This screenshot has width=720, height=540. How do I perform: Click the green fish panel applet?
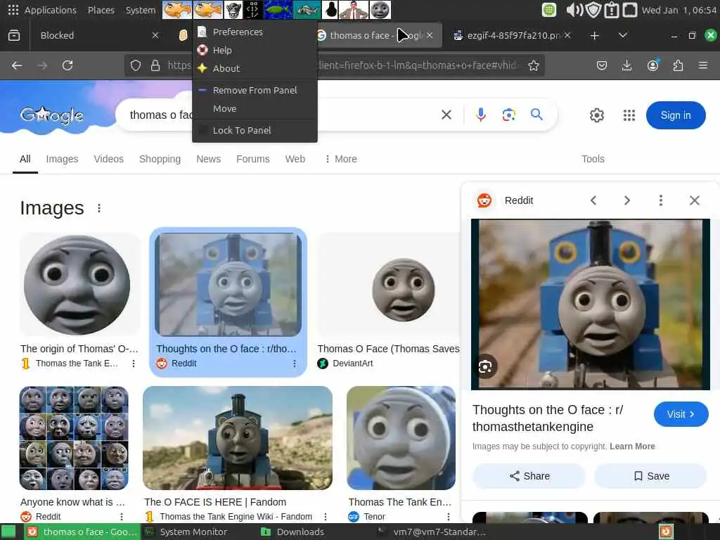coord(278,10)
